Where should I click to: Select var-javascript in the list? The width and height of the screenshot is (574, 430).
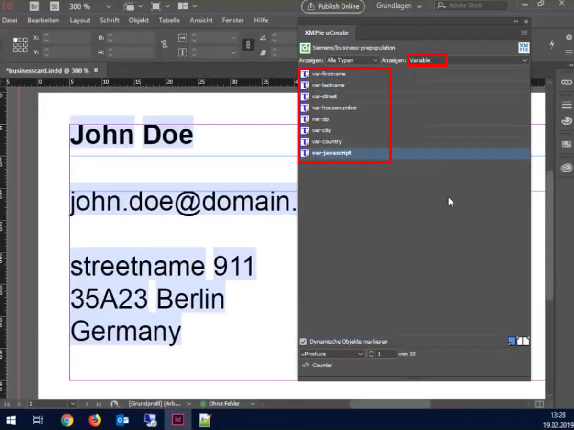(x=414, y=153)
